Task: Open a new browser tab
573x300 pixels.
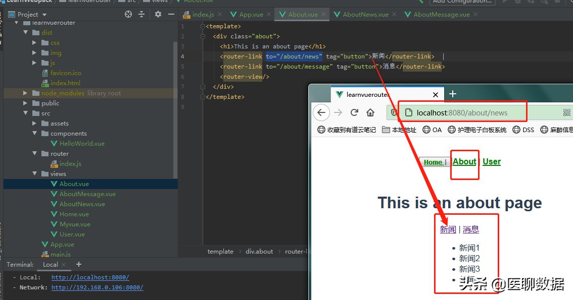Action: tap(452, 94)
